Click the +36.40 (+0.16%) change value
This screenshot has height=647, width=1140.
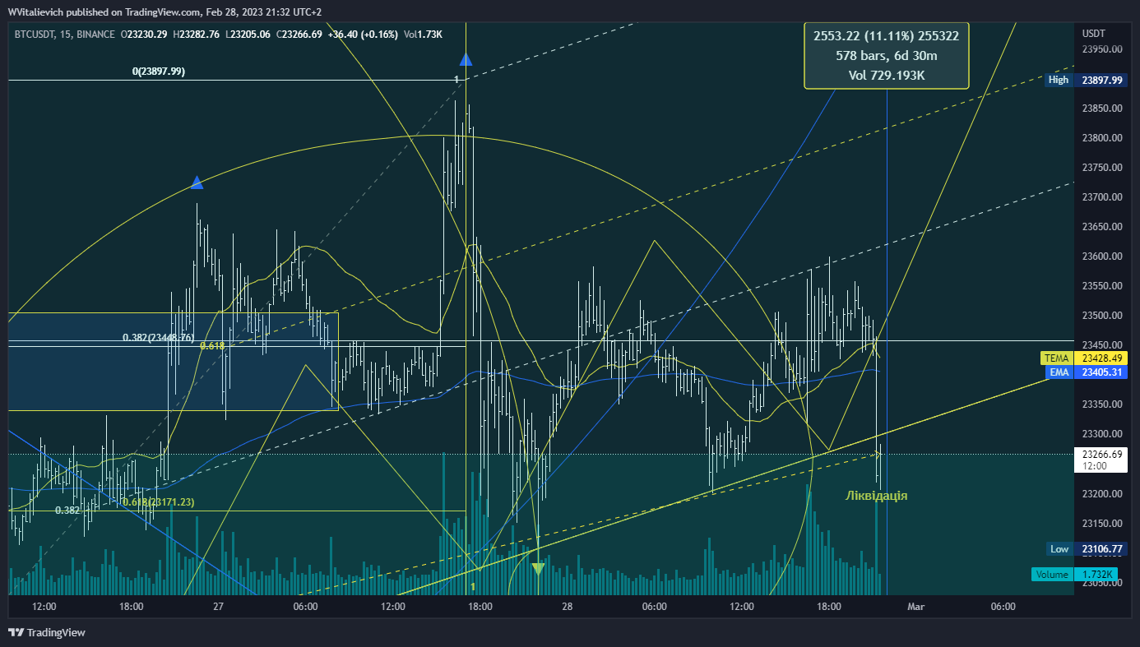363,35
